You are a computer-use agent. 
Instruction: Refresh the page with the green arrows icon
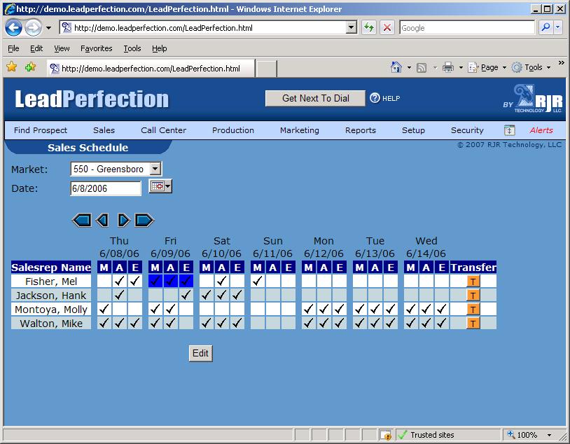(x=369, y=27)
